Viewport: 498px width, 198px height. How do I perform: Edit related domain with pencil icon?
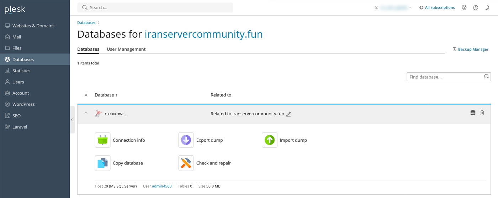click(x=288, y=114)
